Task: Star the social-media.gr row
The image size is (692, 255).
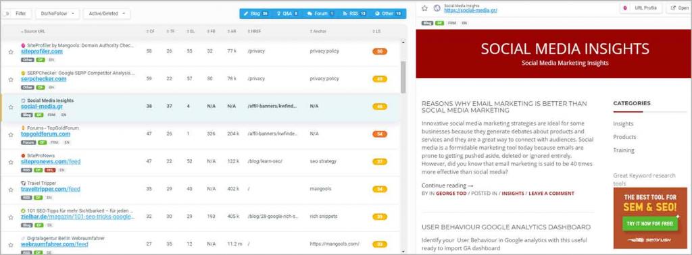Action: (x=11, y=107)
